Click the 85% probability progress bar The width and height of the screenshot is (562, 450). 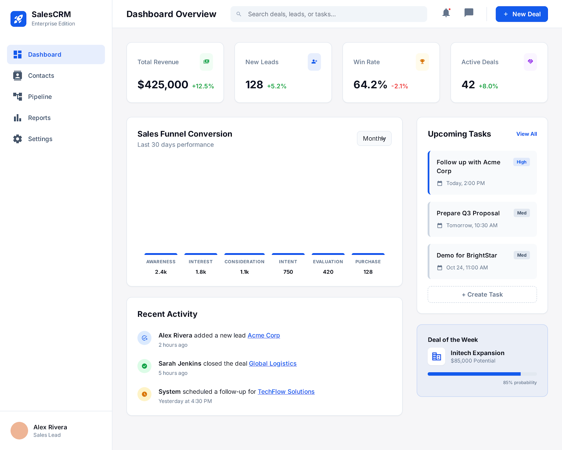(x=482, y=374)
